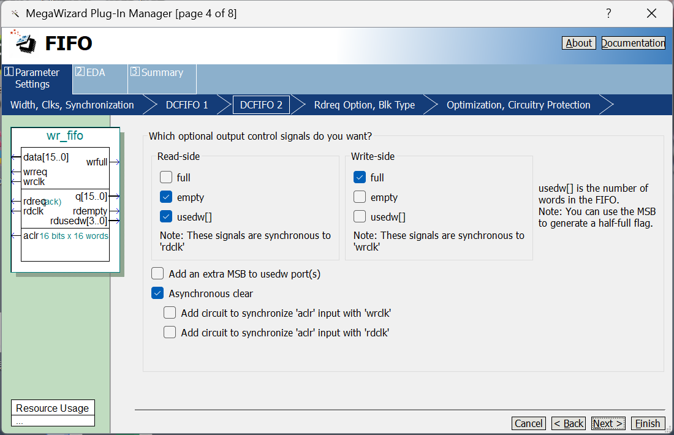The height and width of the screenshot is (435, 674).
Task: Click the wizard wand title bar icon
Action: click(15, 13)
